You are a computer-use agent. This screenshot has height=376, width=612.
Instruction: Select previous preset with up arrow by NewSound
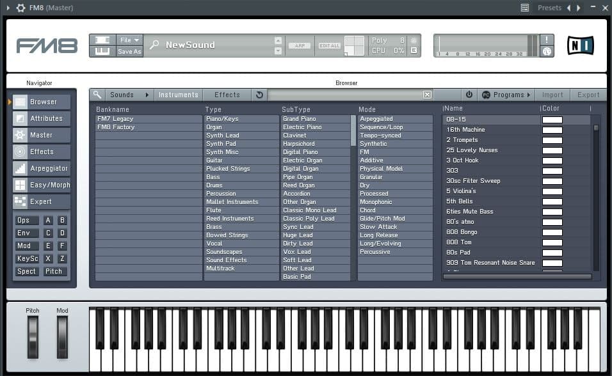pyautogui.click(x=278, y=40)
